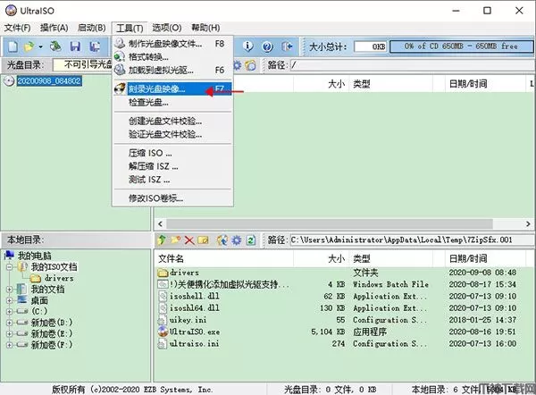Click the drivers folder icon in file list
The height and width of the screenshot is (395, 536).
pos(163,273)
